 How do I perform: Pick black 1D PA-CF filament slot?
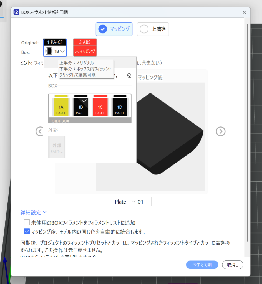coord(120,107)
